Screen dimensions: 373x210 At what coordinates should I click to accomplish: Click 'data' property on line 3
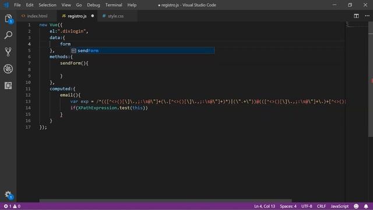coord(55,37)
